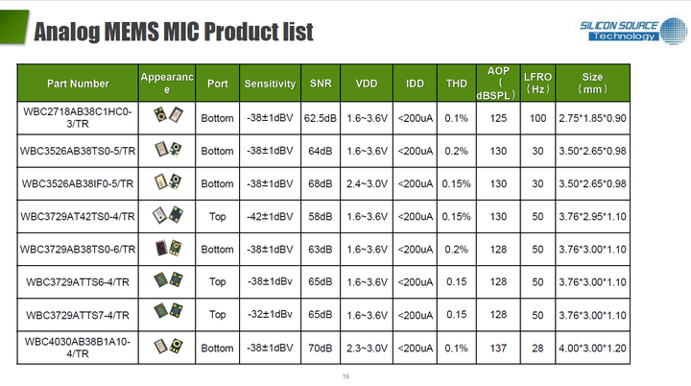Screen dimensions: 691x386
Task: Click appearance image of WBC3729AB38TS0-6/TR
Action: click(166, 249)
